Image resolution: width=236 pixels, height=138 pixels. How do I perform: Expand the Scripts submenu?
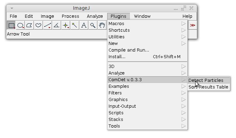pyautogui.click(x=147, y=113)
